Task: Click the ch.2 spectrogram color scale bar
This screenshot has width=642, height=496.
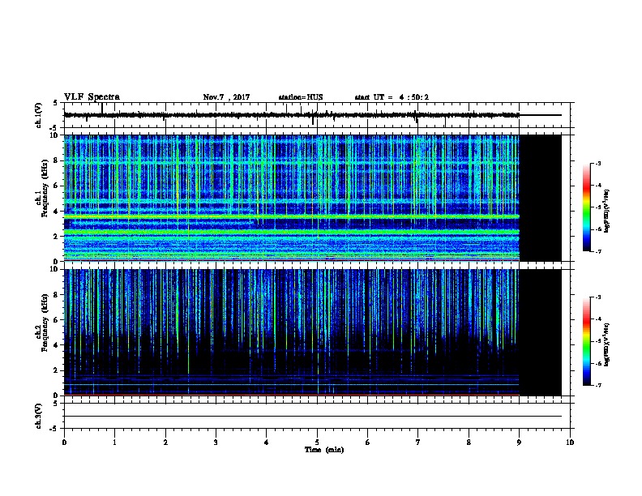Action: tap(586, 341)
